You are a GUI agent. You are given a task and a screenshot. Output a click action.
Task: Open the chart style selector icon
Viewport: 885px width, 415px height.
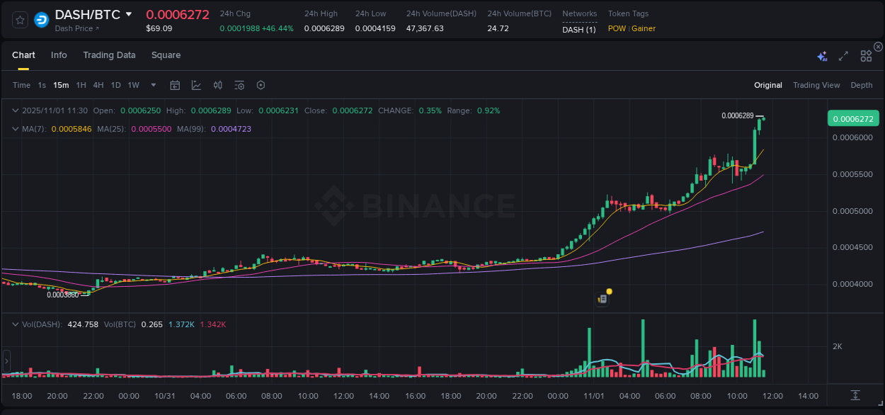(x=196, y=85)
